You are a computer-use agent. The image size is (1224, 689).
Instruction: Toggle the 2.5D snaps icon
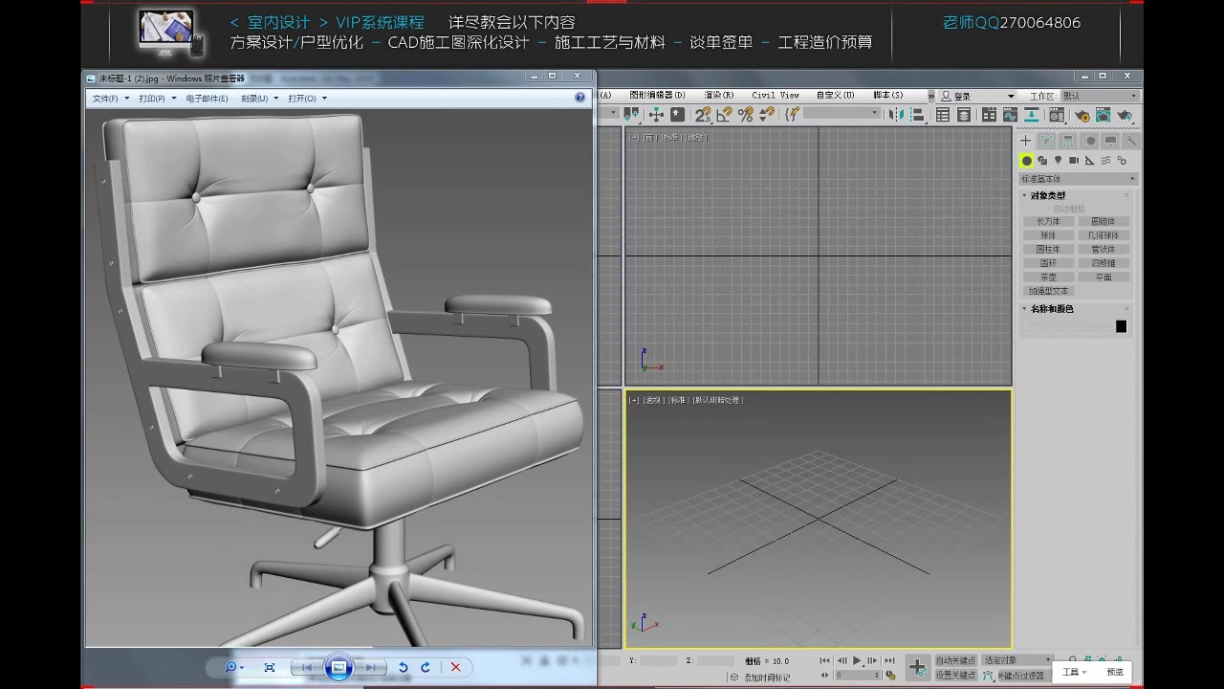tap(703, 114)
